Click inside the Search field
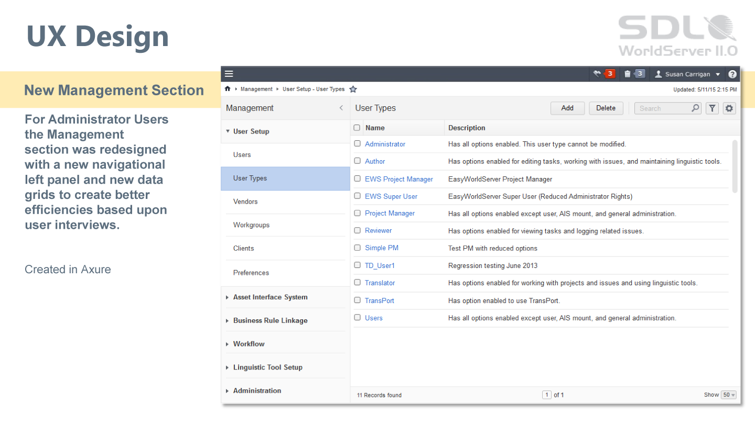The image size is (755, 424). coord(663,108)
